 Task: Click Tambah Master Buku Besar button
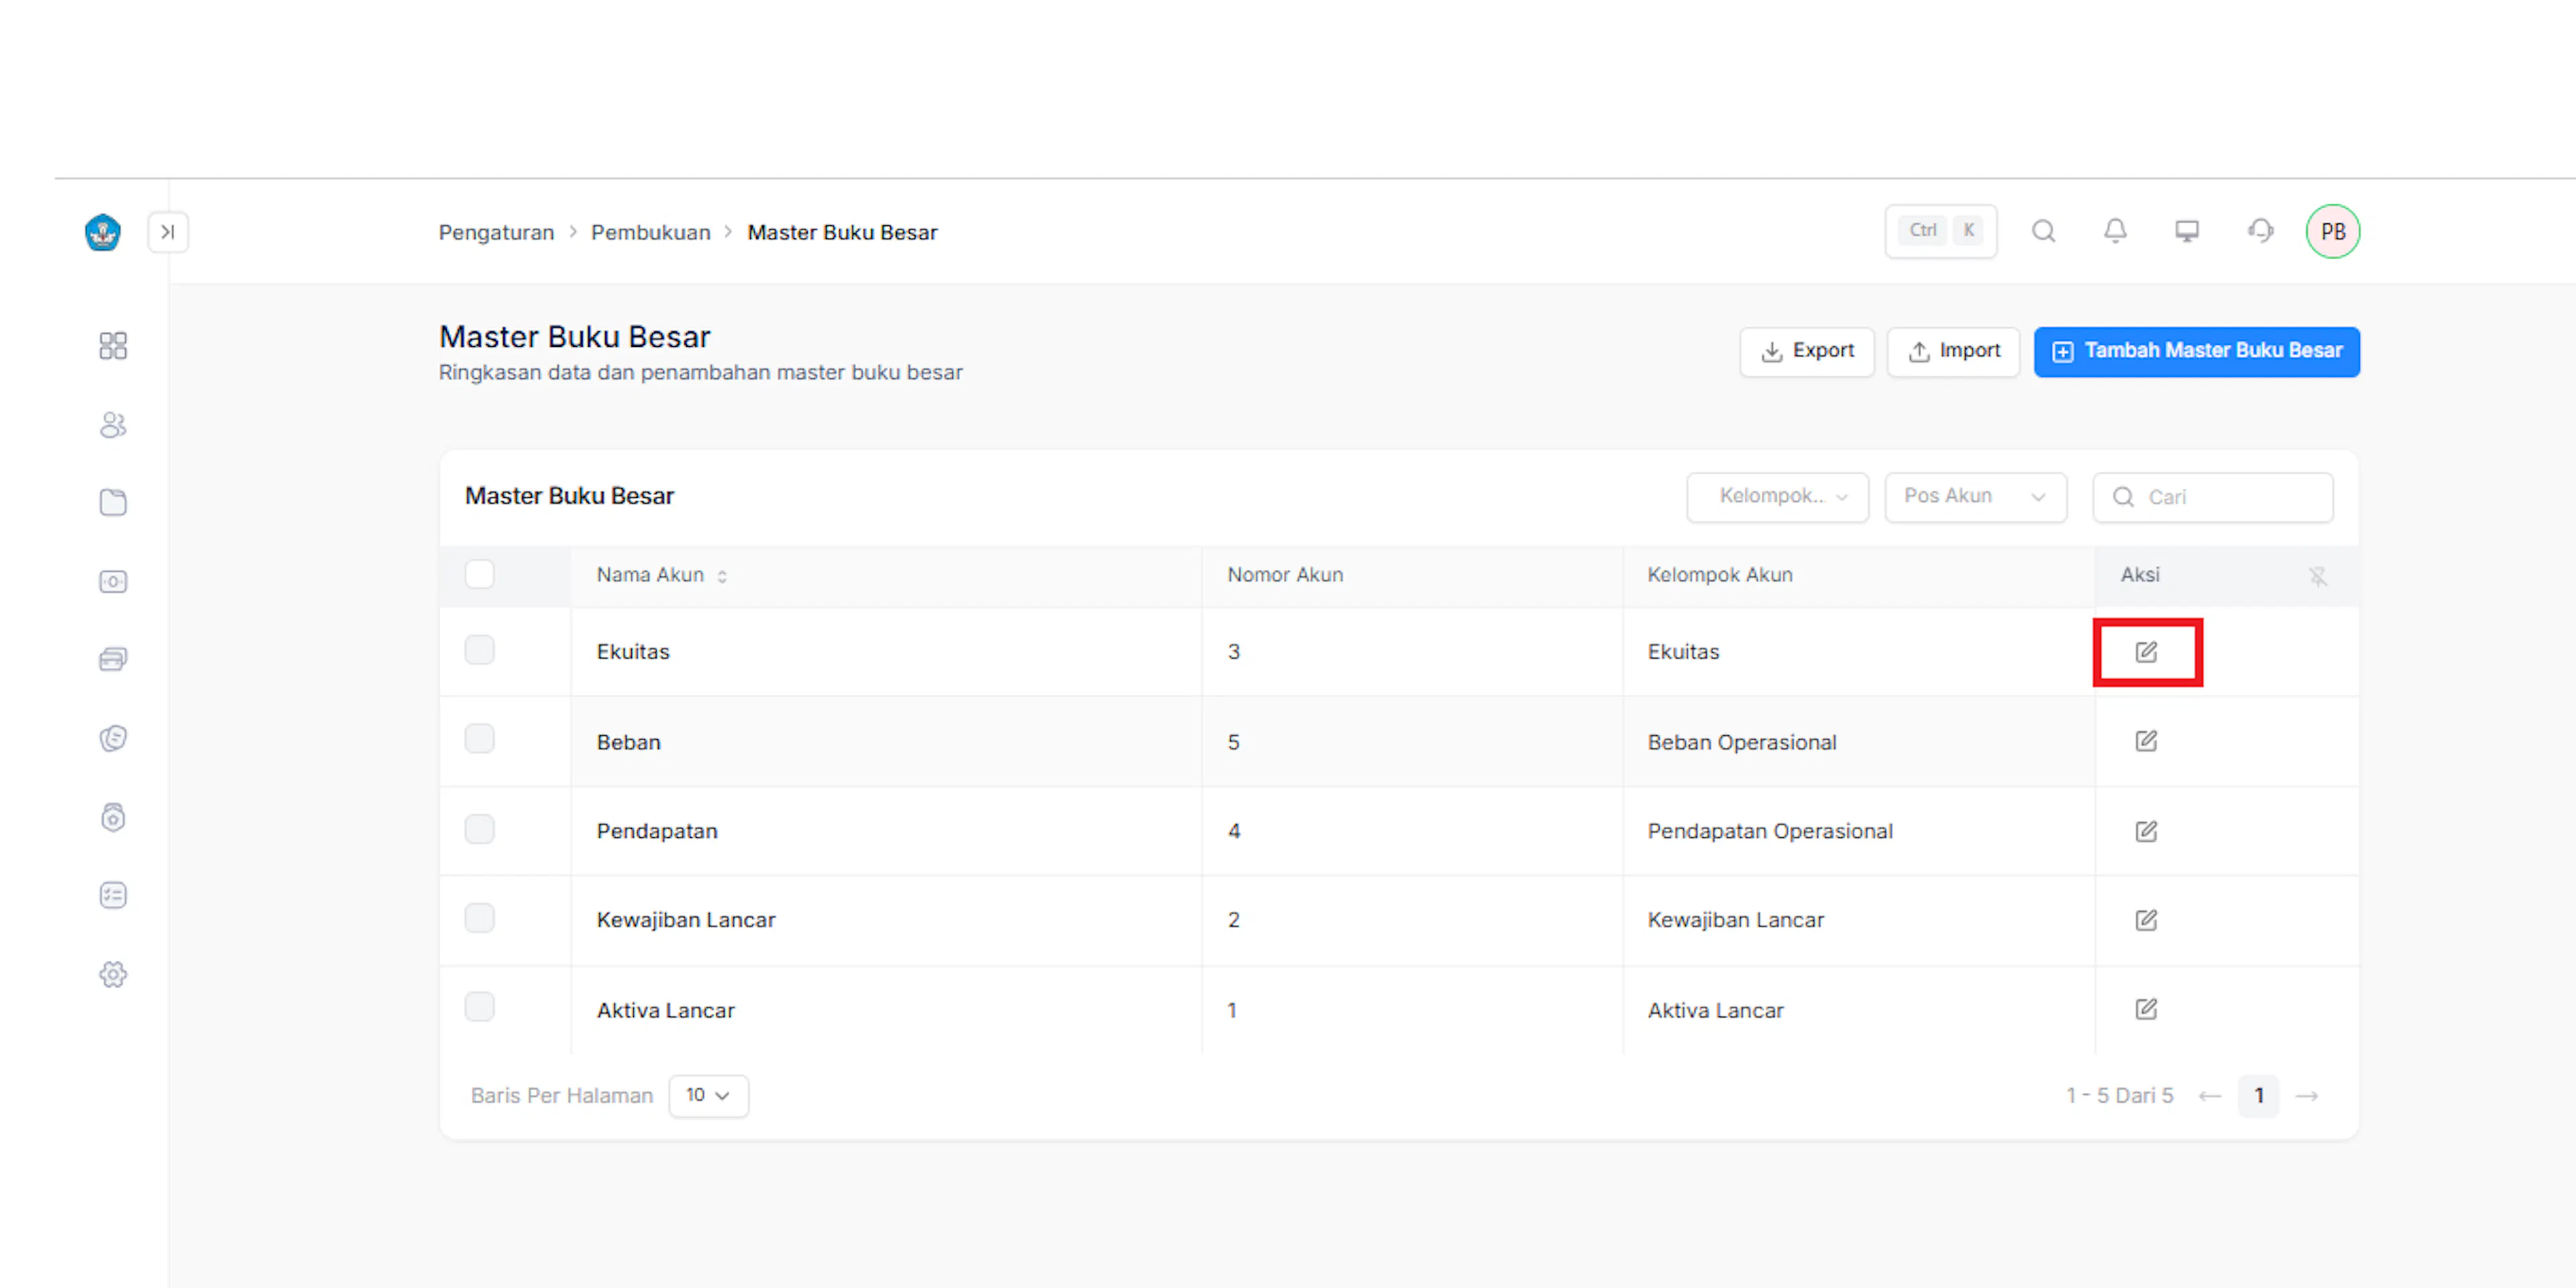coord(2196,352)
